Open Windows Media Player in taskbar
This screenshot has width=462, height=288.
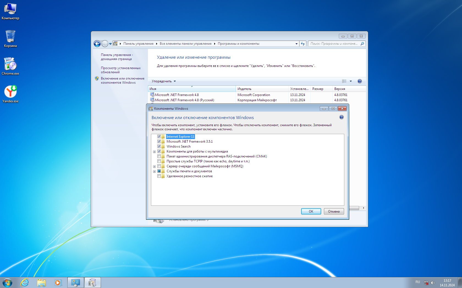(58, 283)
